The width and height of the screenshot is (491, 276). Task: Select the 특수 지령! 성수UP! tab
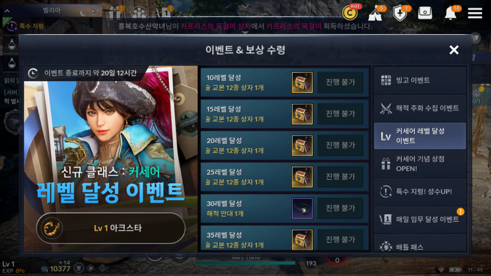pyautogui.click(x=420, y=192)
